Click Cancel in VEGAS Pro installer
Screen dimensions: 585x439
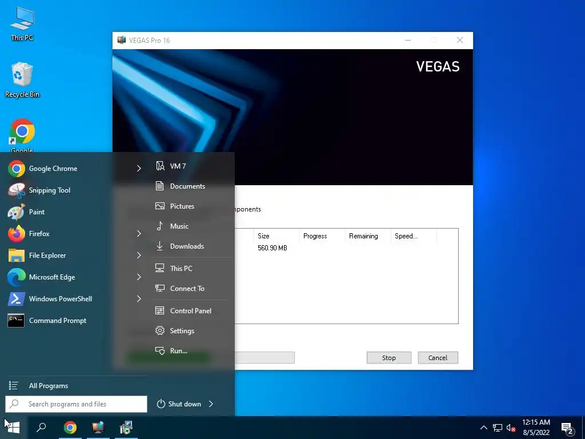click(x=438, y=358)
